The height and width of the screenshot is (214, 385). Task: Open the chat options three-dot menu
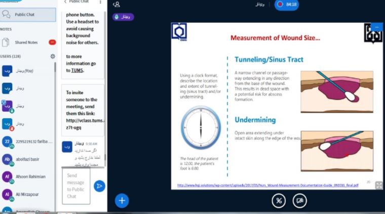click(100, 2)
